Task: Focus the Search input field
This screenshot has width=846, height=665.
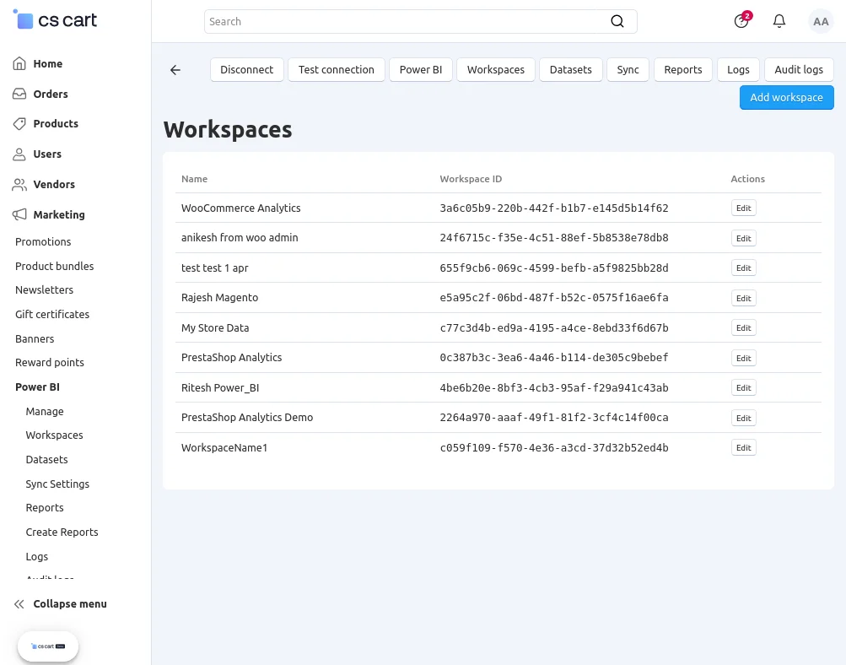Action: pos(407,21)
